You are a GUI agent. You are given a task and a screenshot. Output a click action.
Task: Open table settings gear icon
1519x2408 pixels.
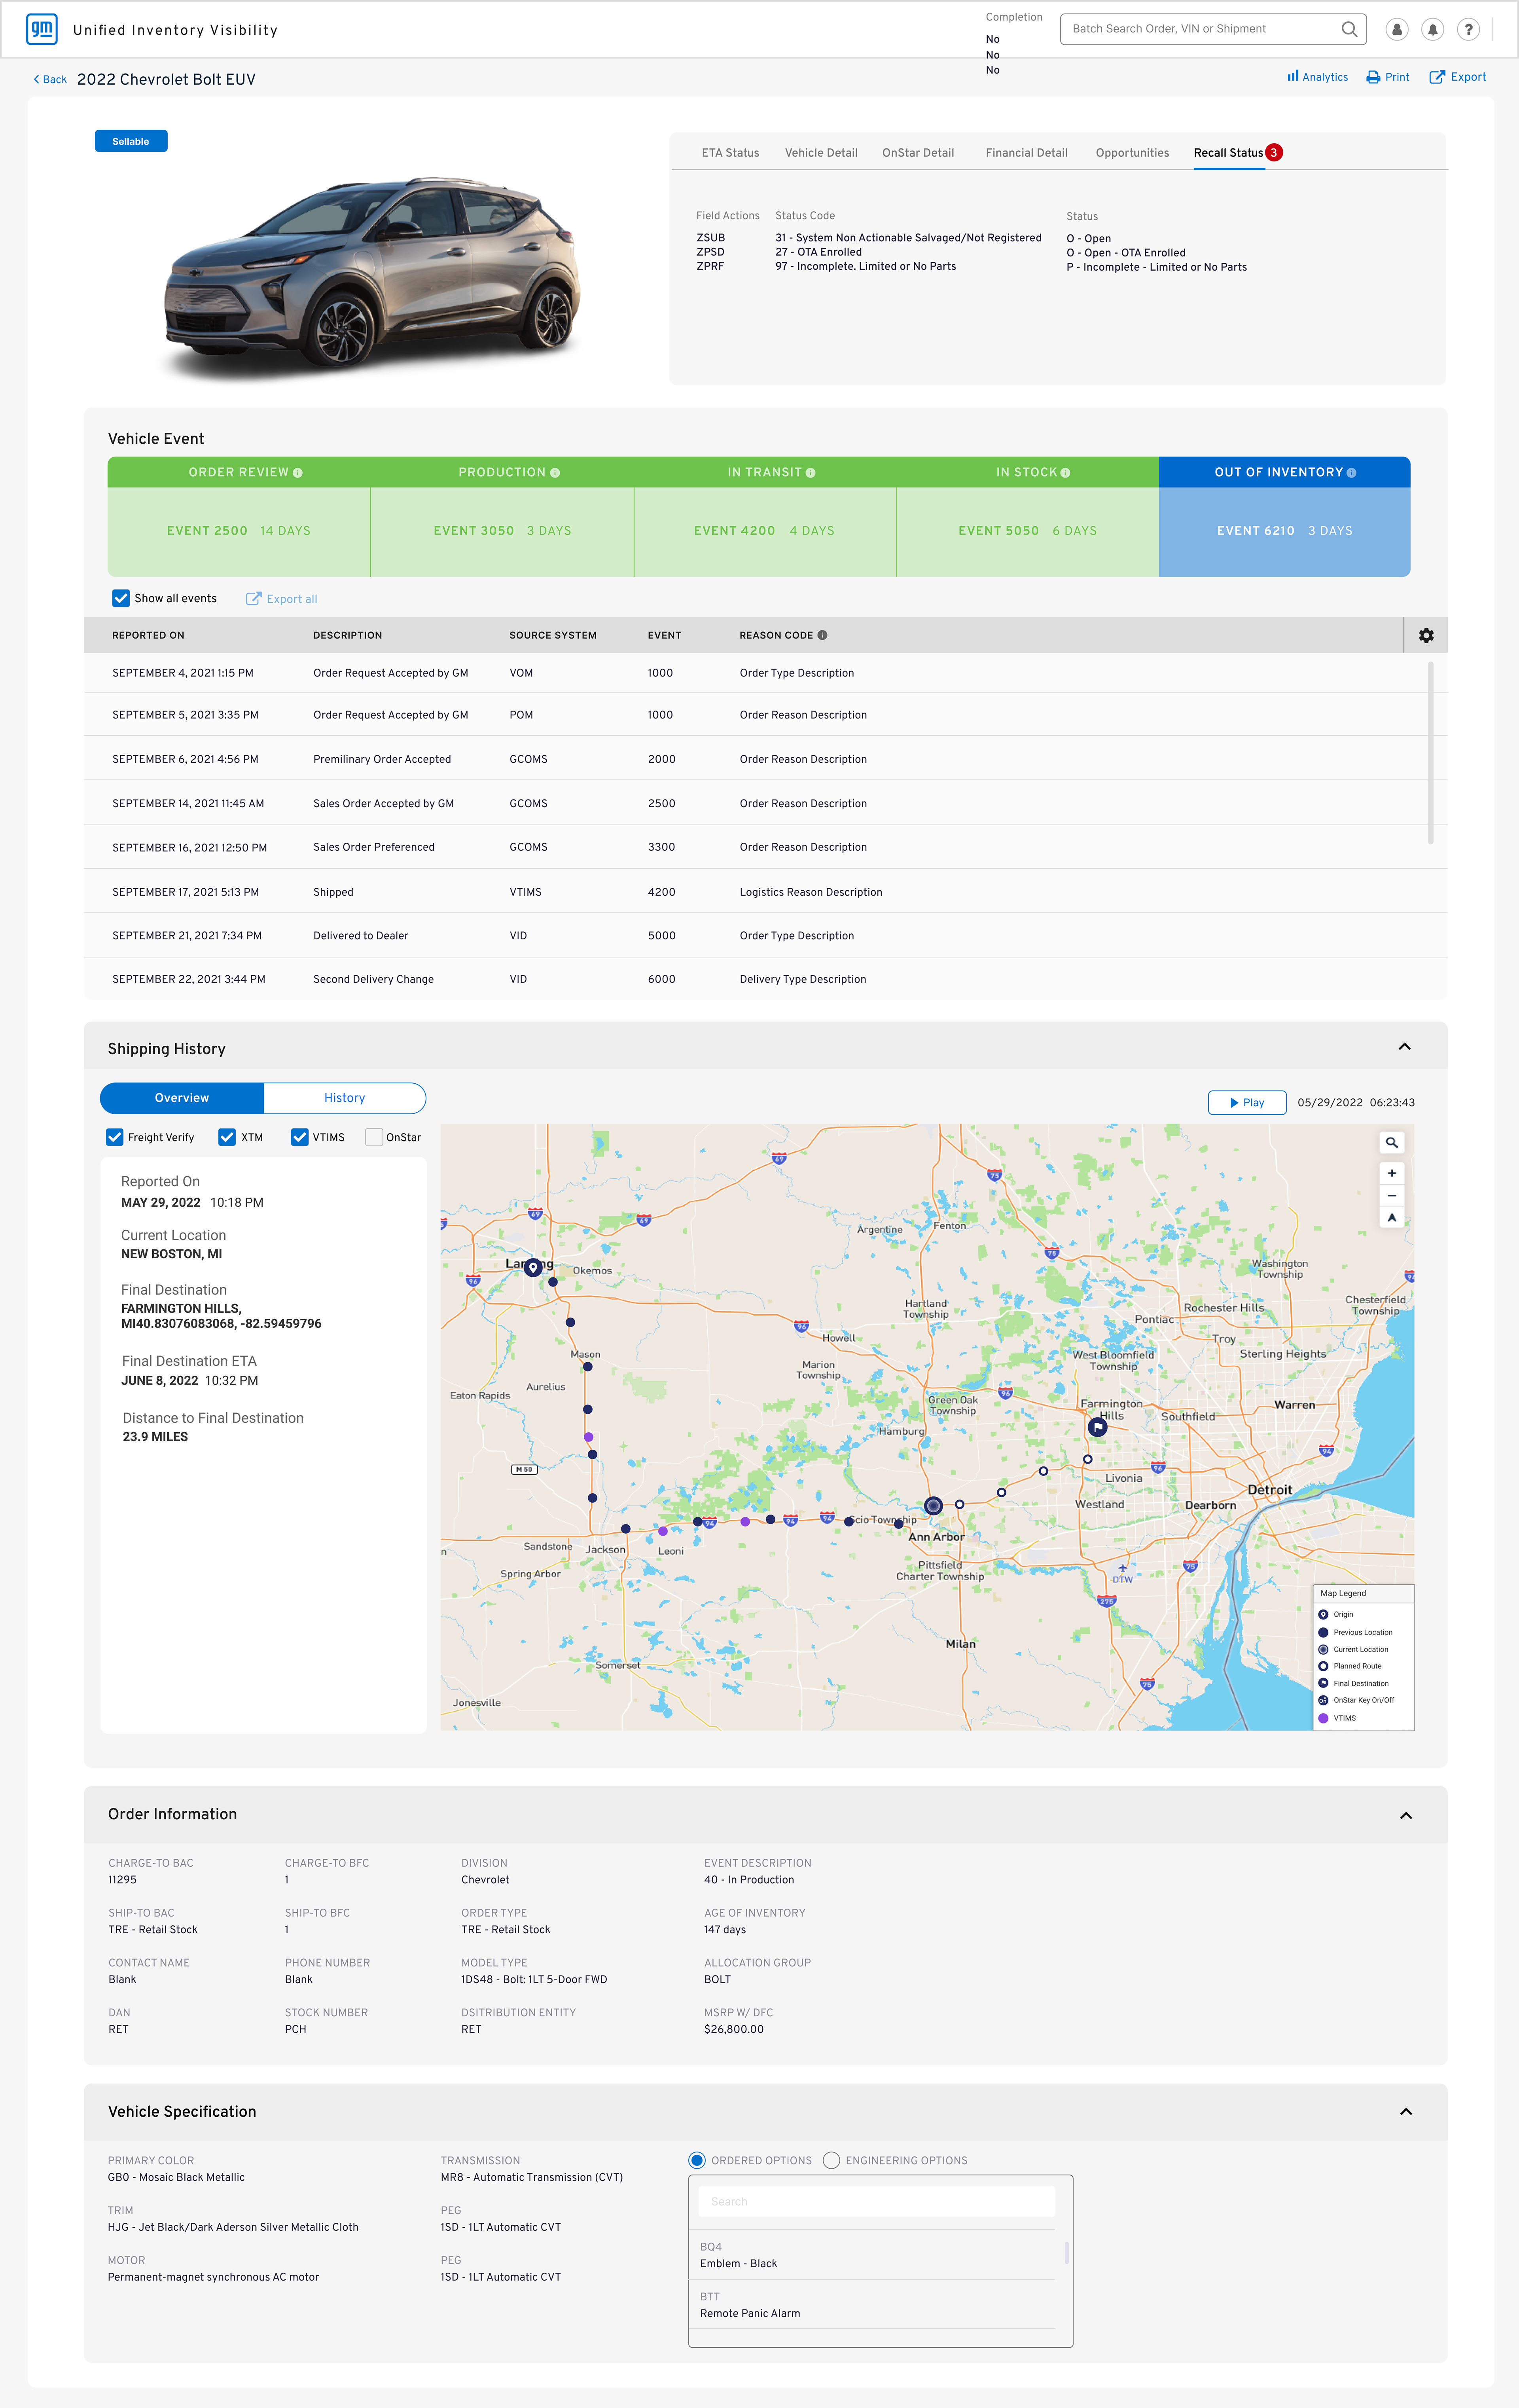(x=1426, y=635)
